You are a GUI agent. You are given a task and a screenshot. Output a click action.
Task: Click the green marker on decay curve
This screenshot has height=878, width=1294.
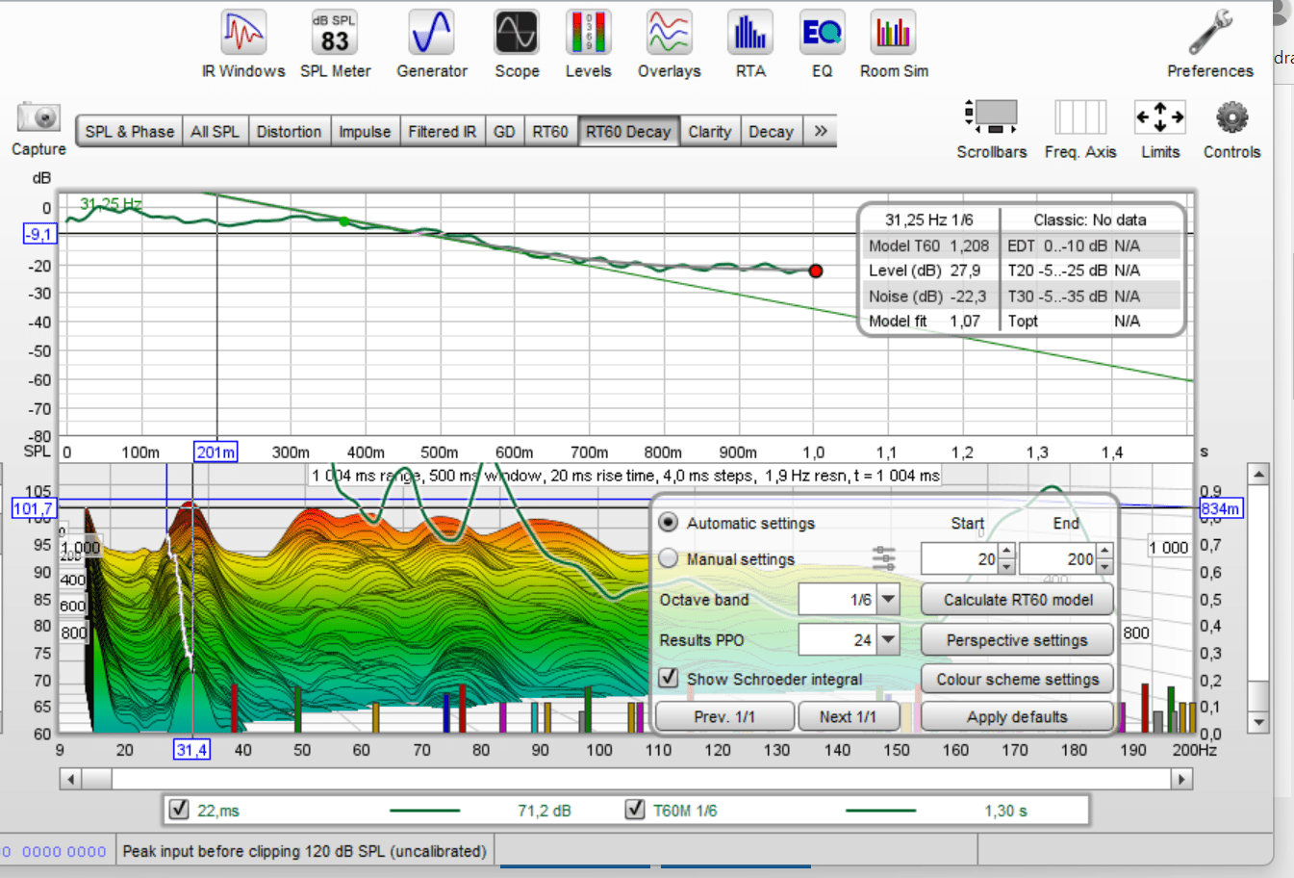(x=343, y=221)
